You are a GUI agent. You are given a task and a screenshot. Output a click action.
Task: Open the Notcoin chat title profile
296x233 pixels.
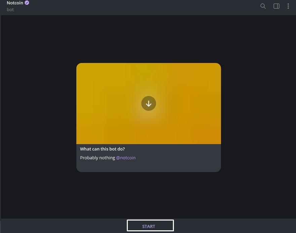click(x=15, y=3)
